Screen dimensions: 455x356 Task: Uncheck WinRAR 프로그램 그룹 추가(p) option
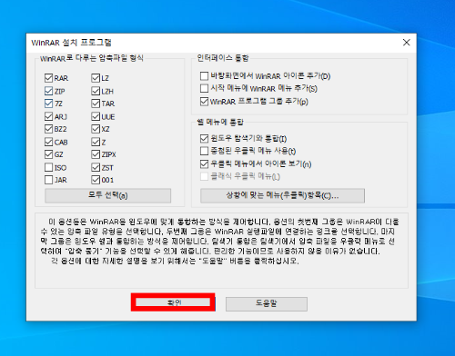(204, 102)
